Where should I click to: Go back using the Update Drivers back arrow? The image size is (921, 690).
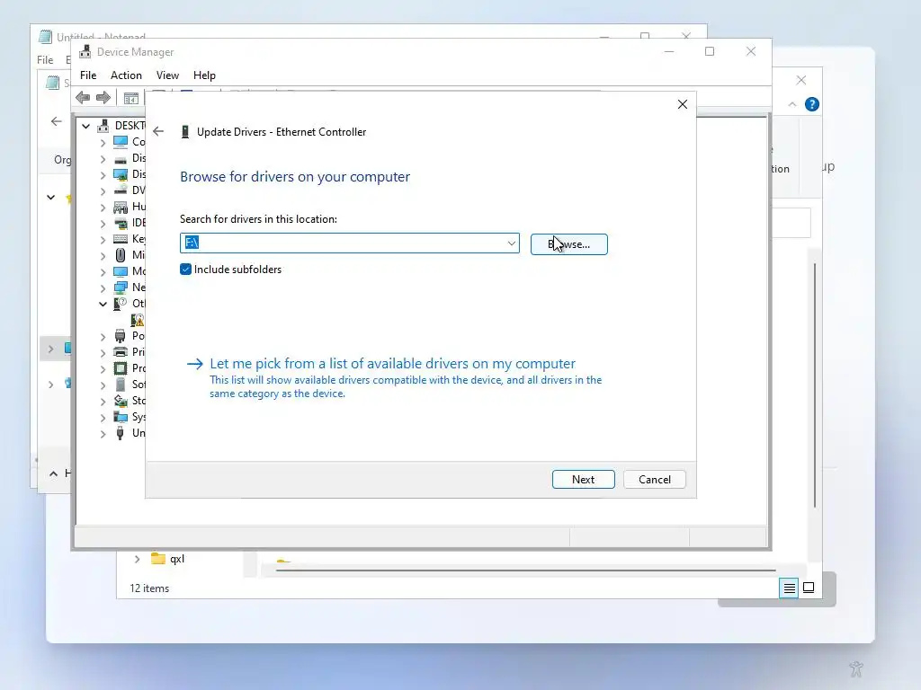158,131
